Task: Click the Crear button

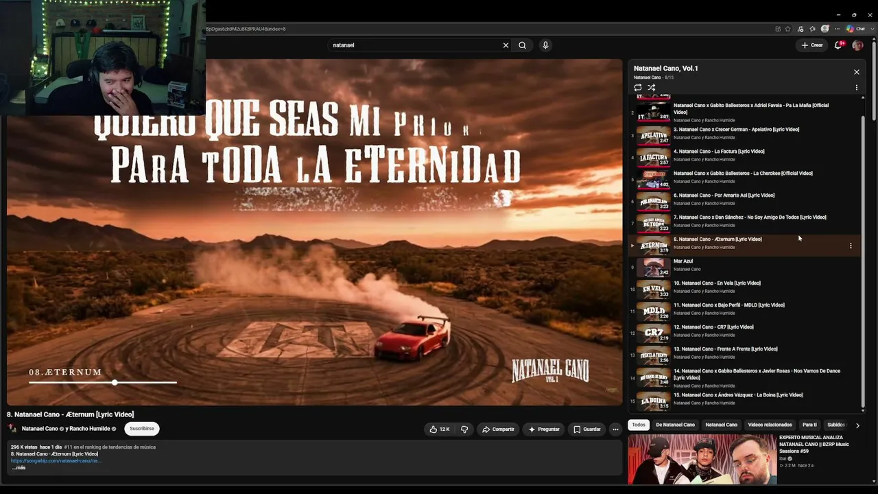Action: (812, 45)
